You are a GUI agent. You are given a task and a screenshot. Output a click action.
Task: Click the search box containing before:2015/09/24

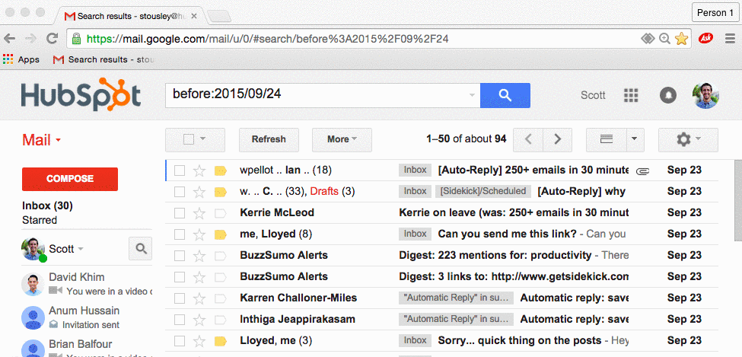pos(316,95)
